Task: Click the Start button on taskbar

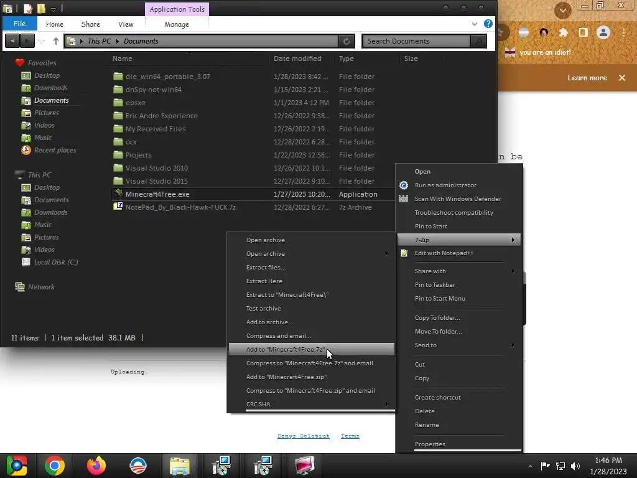Action: coord(16,466)
